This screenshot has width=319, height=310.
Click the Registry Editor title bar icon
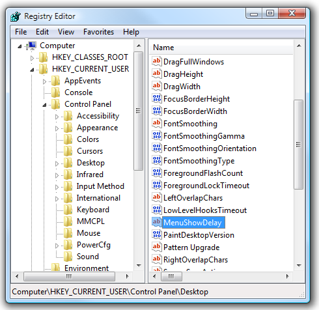pos(16,16)
